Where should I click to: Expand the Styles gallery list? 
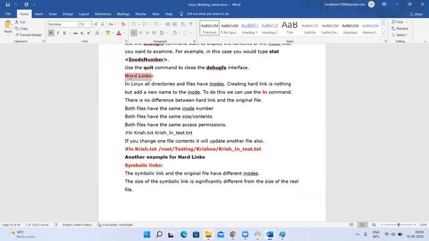(383, 33)
